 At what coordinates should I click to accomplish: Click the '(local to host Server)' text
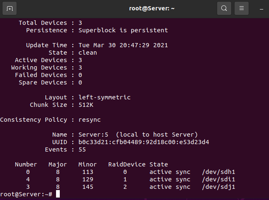tap(157, 135)
